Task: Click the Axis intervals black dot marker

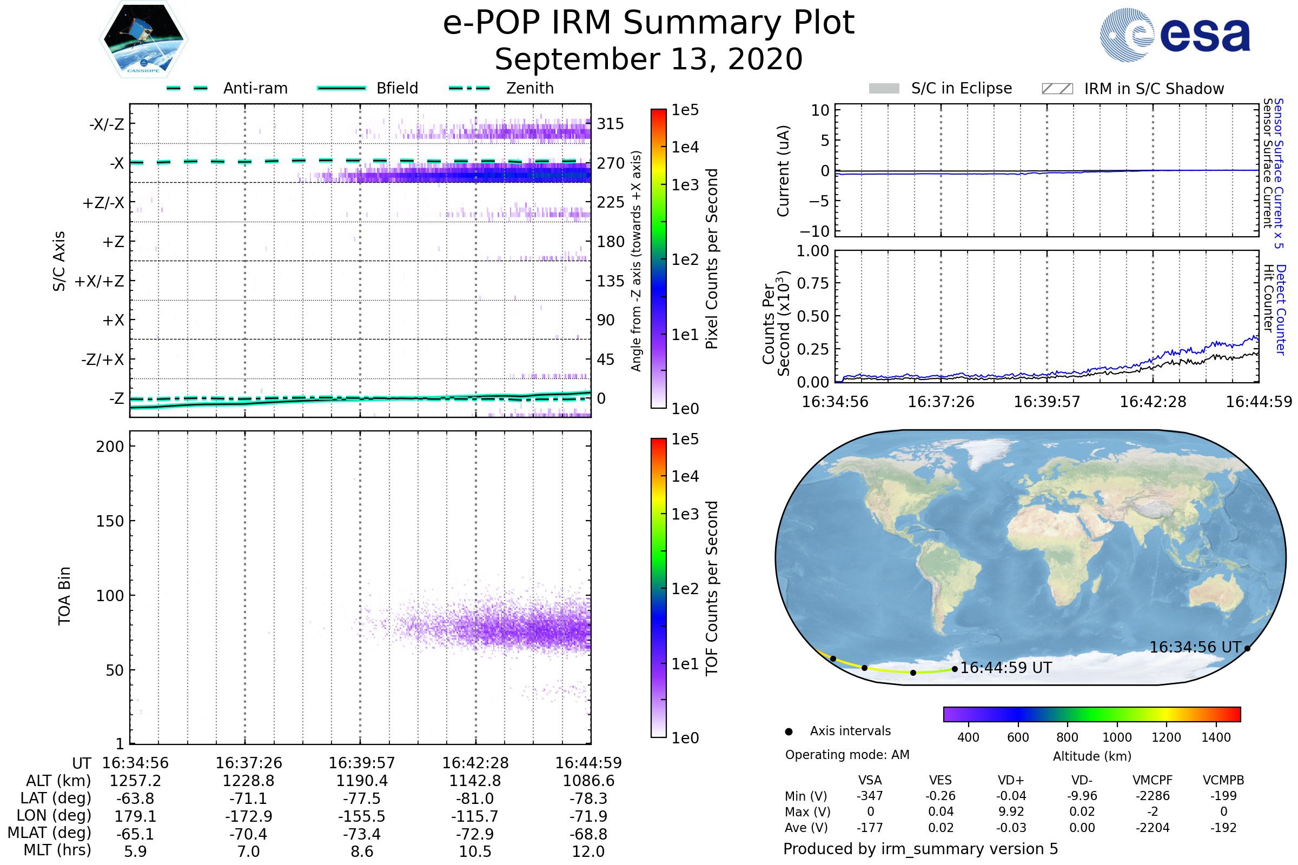Action: pos(789,732)
